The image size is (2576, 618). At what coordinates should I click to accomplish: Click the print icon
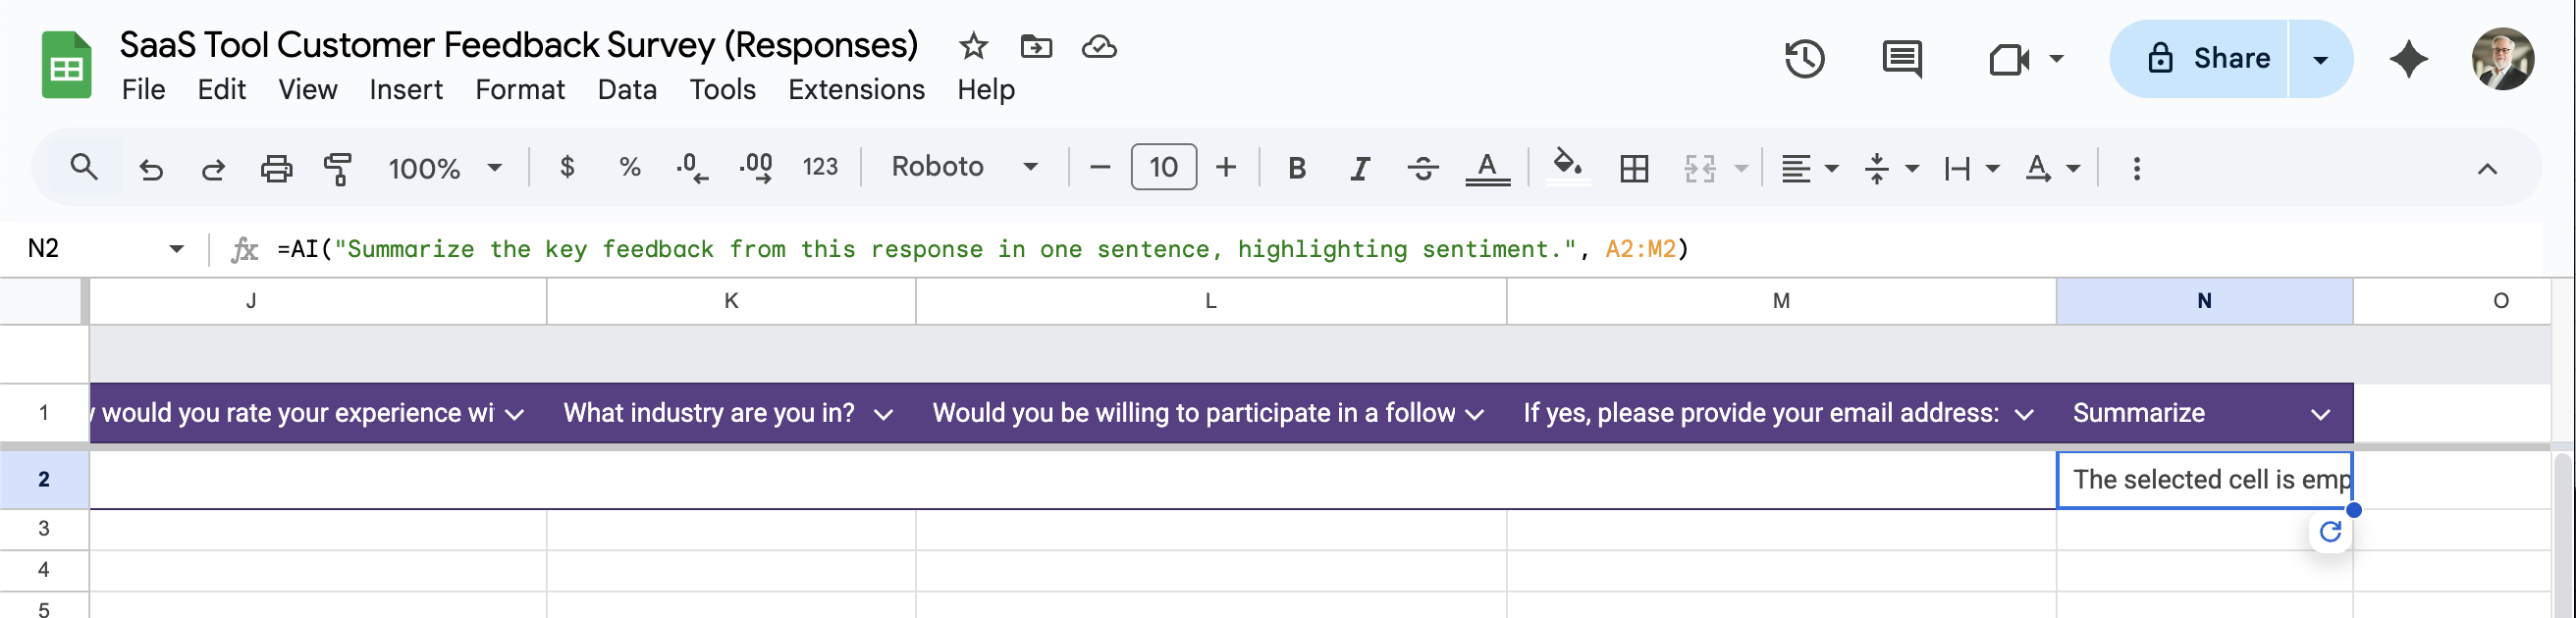[x=276, y=168]
